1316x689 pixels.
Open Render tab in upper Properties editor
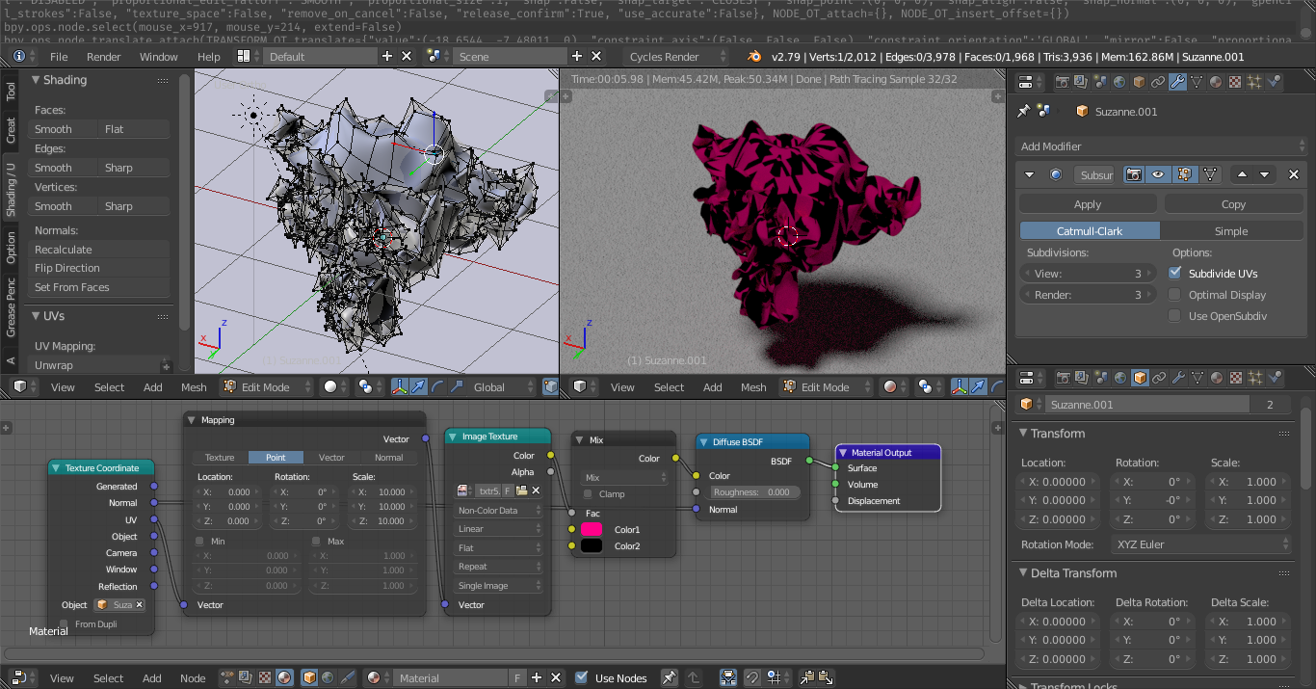coord(1063,82)
